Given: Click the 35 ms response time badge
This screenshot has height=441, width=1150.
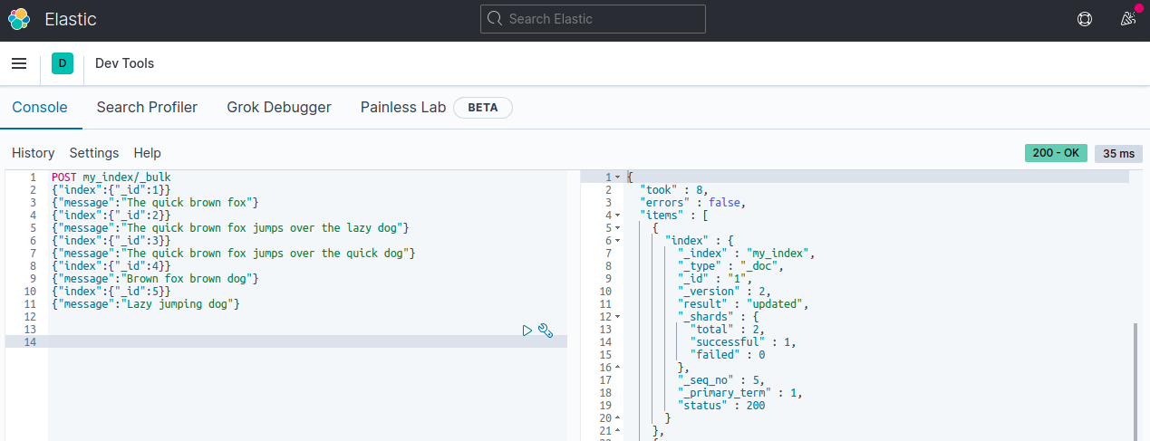Looking at the screenshot, I should click(x=1118, y=153).
